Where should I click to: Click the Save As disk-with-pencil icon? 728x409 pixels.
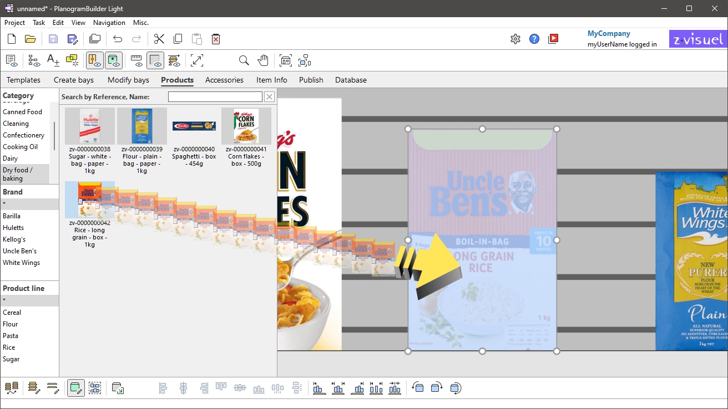[x=72, y=39]
